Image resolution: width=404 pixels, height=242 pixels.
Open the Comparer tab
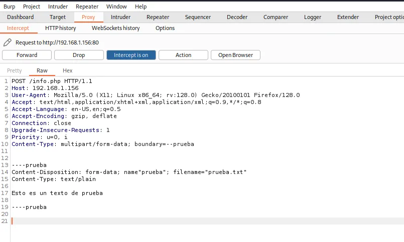pos(276,17)
